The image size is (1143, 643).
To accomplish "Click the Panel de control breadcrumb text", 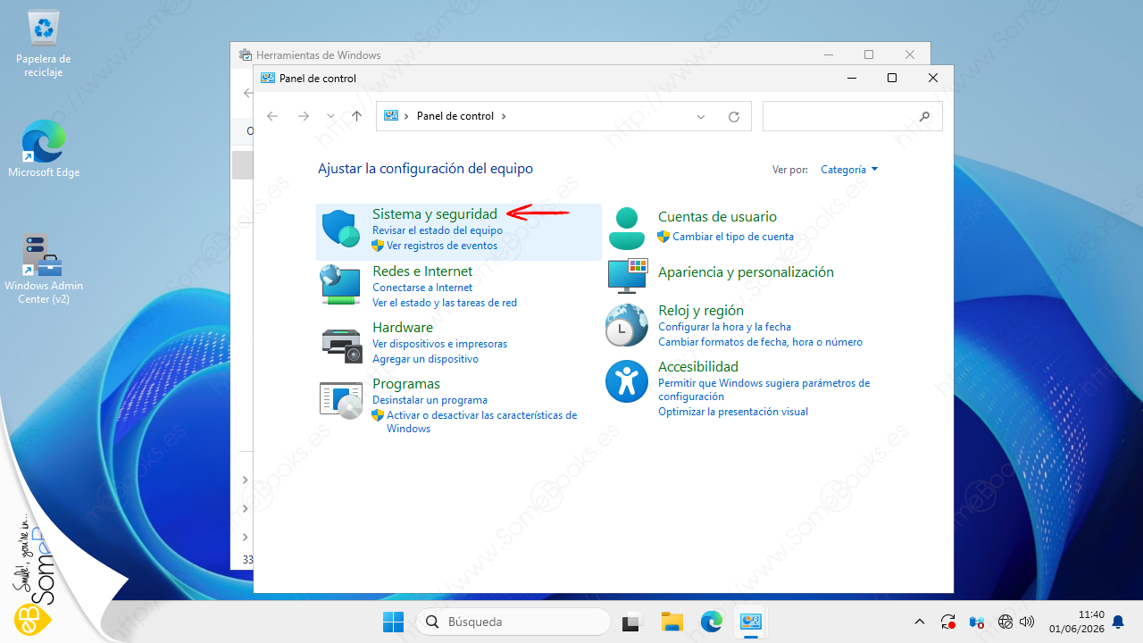I will click(455, 116).
